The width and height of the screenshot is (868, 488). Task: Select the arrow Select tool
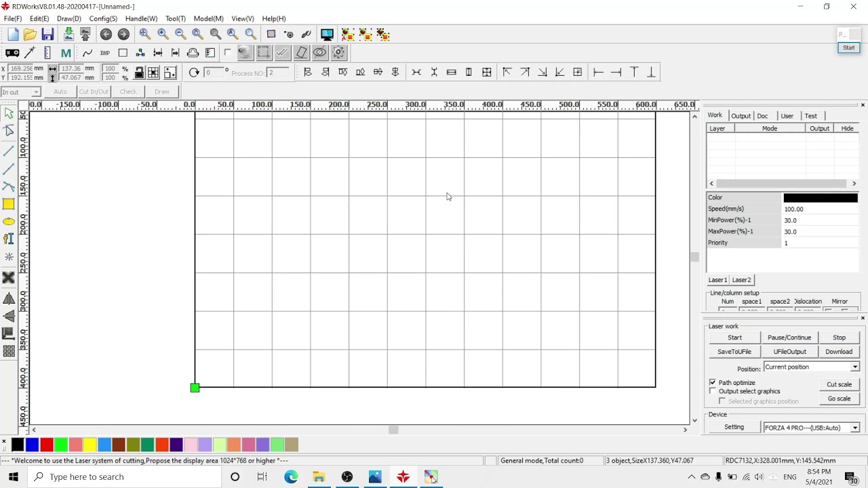click(x=9, y=114)
